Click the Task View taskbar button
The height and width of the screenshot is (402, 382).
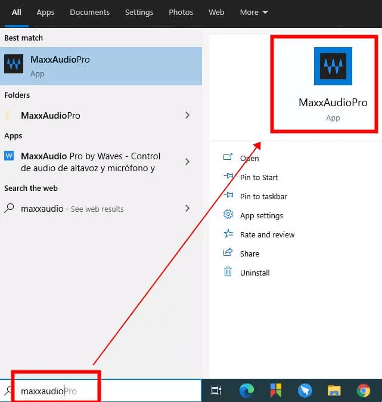click(x=216, y=391)
